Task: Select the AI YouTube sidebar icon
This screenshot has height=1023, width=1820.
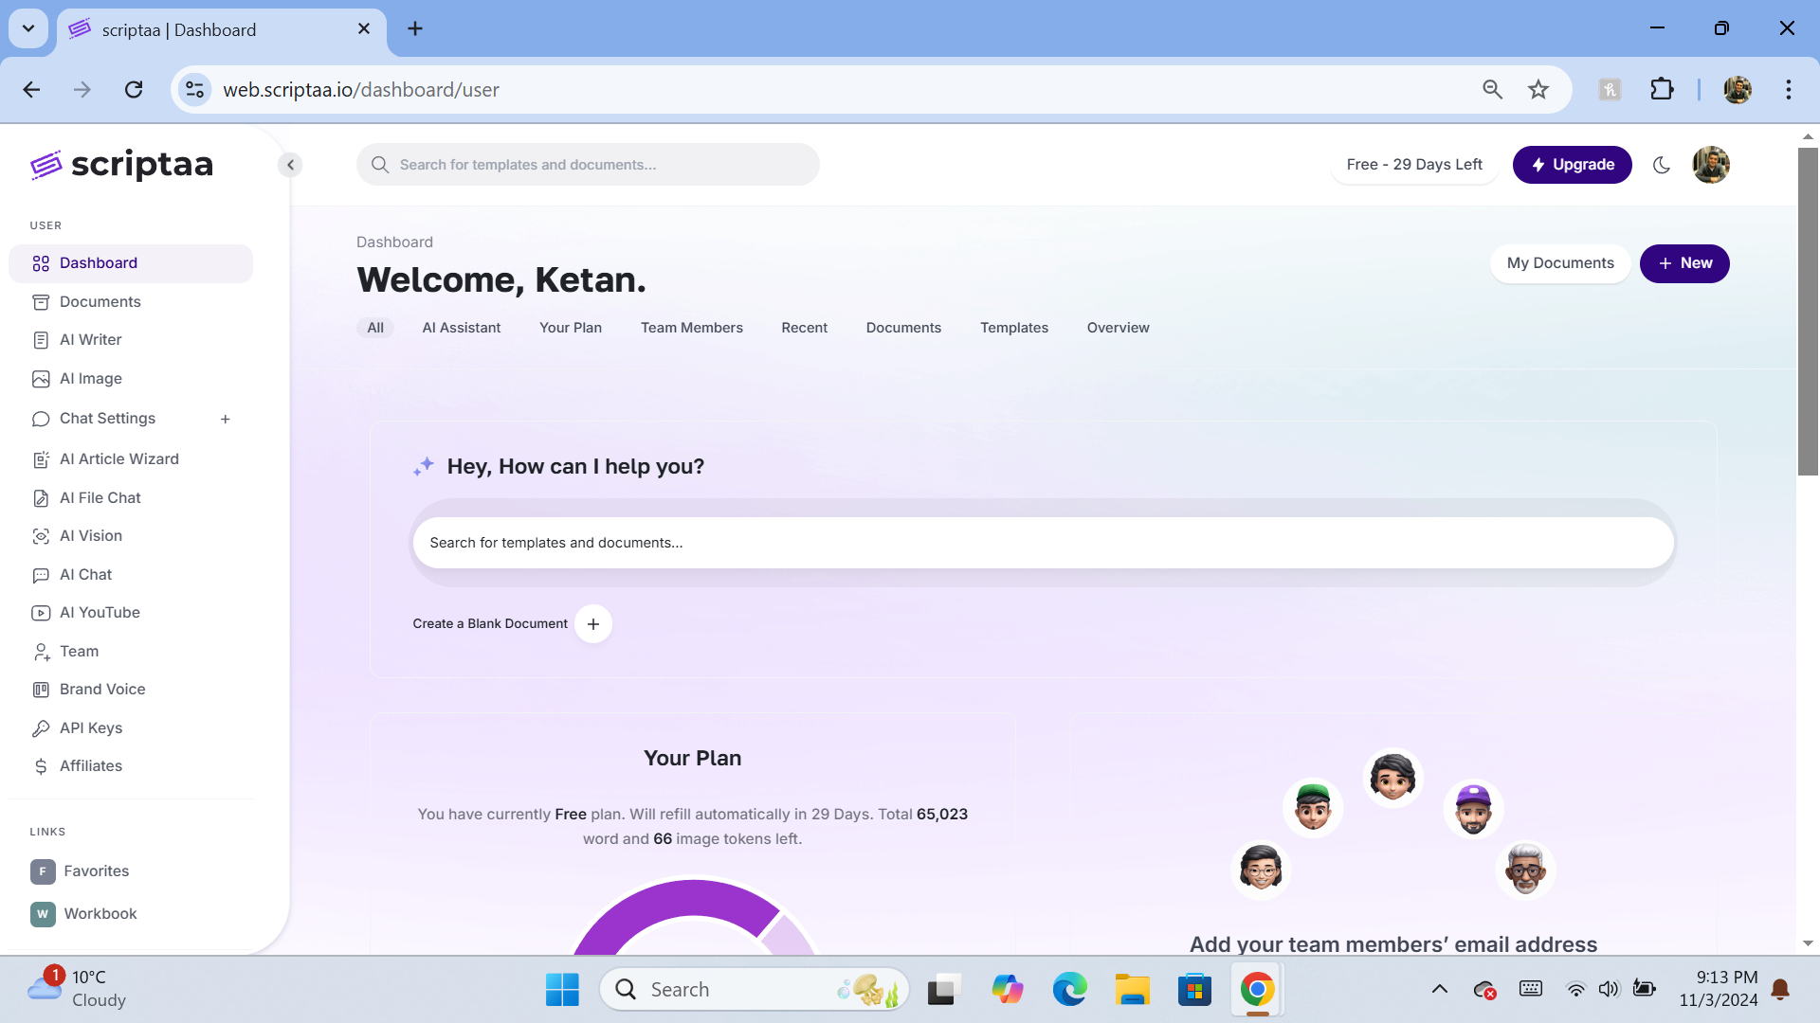Action: pos(41,613)
